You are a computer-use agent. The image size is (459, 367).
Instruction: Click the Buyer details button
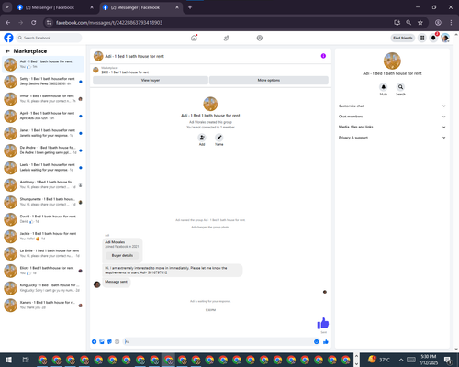click(x=122, y=255)
